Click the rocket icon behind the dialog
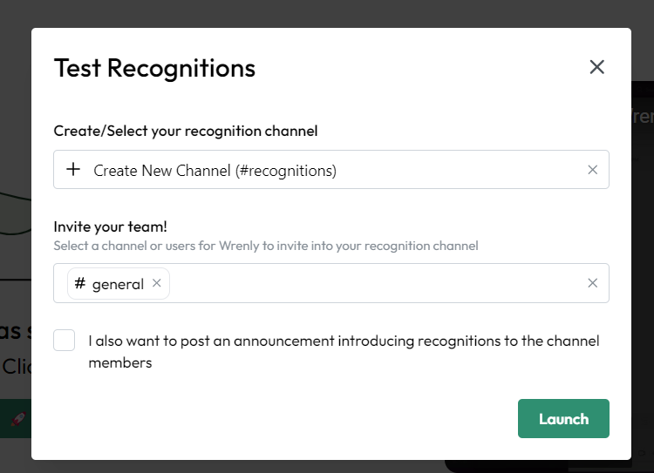Screen dimensions: 654x473 [x=18, y=418]
